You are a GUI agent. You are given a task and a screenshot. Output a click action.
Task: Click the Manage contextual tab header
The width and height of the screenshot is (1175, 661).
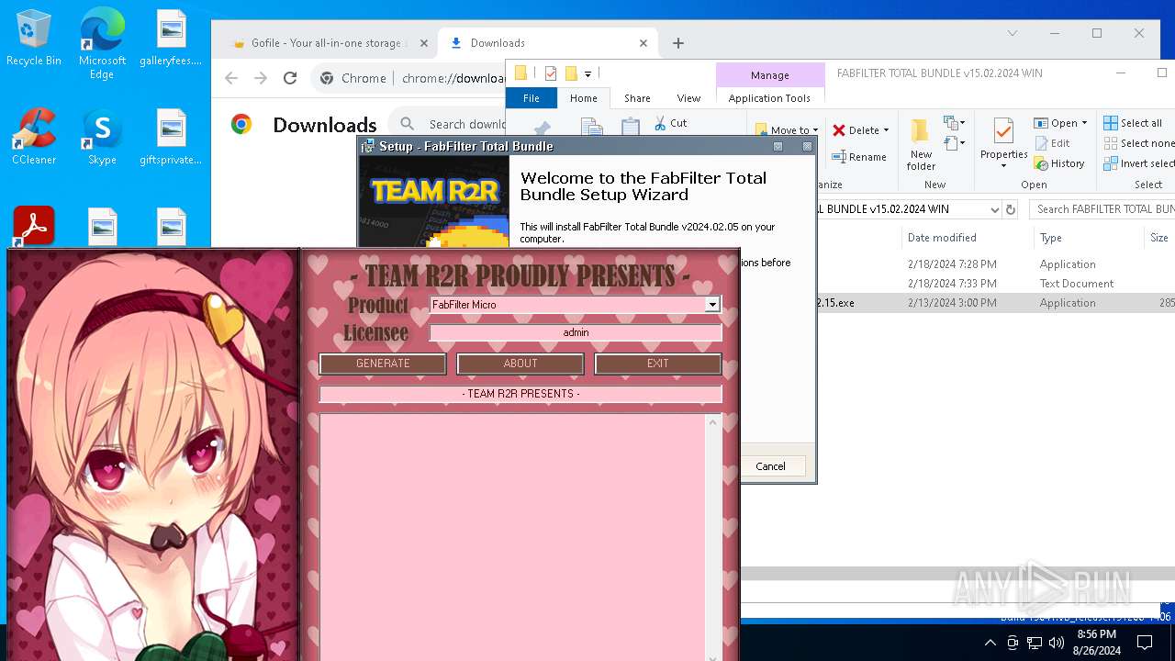coord(769,75)
